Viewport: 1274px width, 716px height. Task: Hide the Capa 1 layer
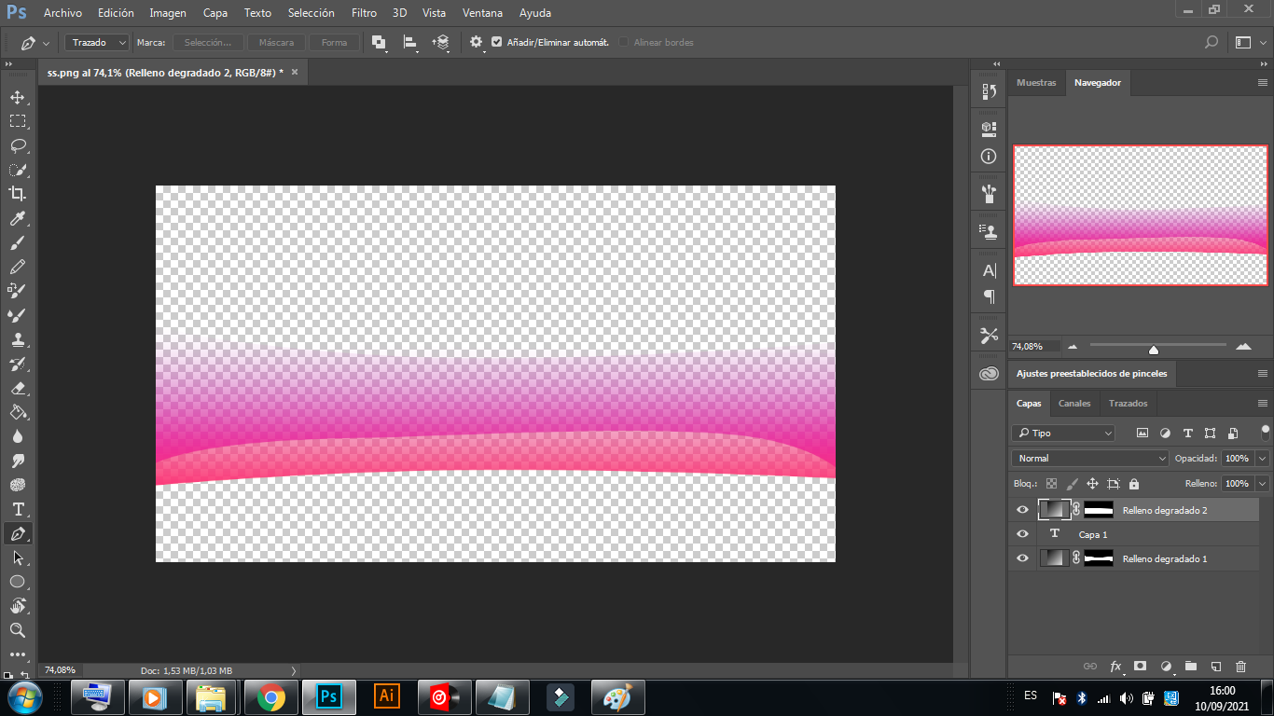pos(1022,534)
